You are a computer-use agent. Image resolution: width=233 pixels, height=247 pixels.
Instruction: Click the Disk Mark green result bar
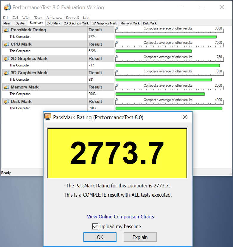click(x=169, y=108)
